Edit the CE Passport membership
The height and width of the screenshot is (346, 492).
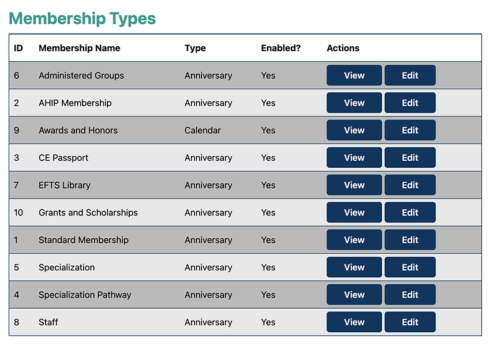(x=410, y=158)
